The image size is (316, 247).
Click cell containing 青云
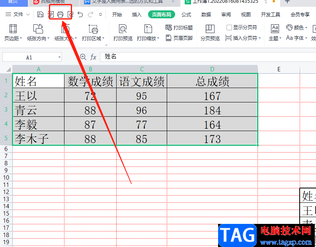coord(39,110)
